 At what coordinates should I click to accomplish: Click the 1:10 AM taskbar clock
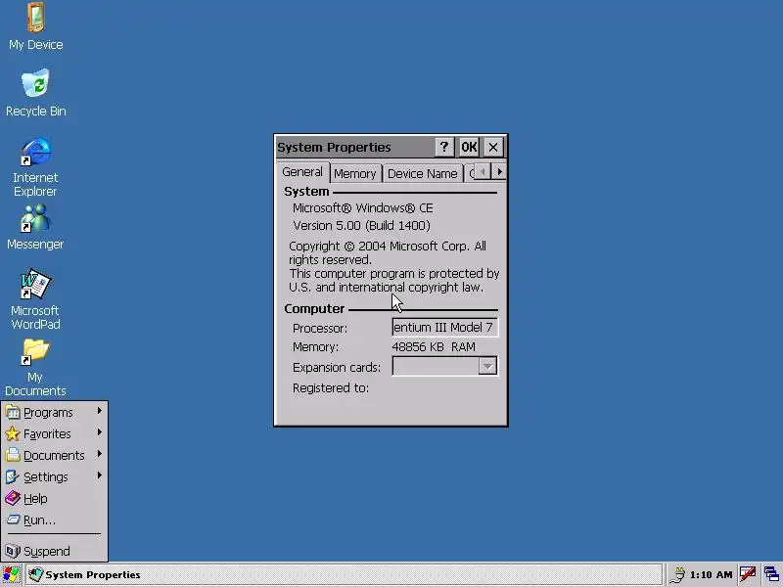pyautogui.click(x=712, y=575)
